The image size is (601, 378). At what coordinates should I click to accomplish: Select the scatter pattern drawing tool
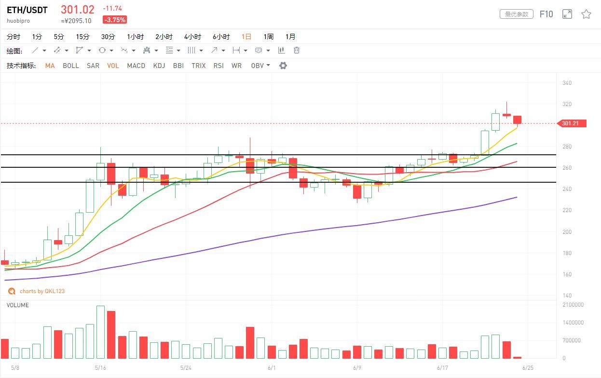(x=147, y=51)
